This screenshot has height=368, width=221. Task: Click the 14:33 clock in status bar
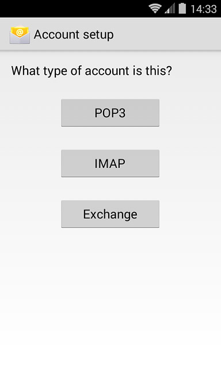[204, 9]
